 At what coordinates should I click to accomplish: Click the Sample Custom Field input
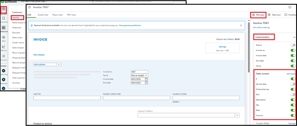click(136, 98)
